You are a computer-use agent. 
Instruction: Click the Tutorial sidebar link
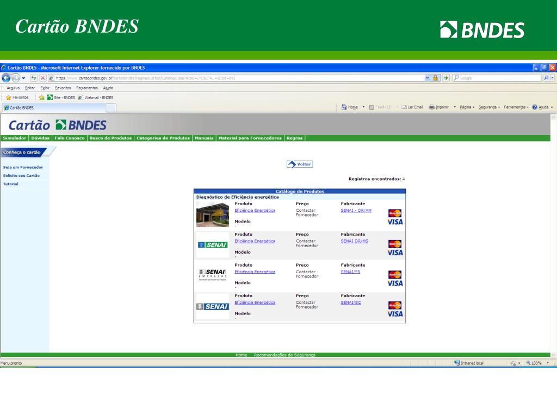(11, 184)
